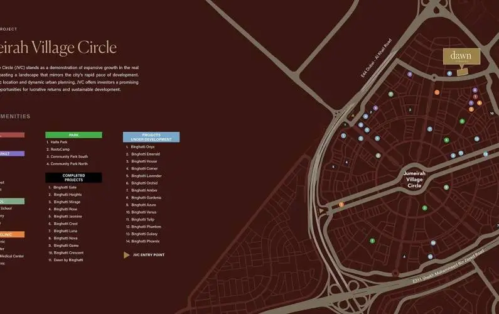The width and height of the screenshot is (499, 314).
Task: Click the gold dawn building footprint on map
Action: [462, 72]
